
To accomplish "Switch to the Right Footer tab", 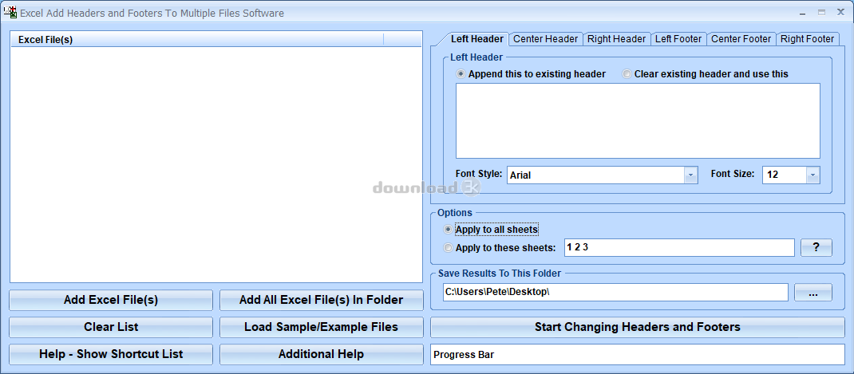I will [x=808, y=38].
